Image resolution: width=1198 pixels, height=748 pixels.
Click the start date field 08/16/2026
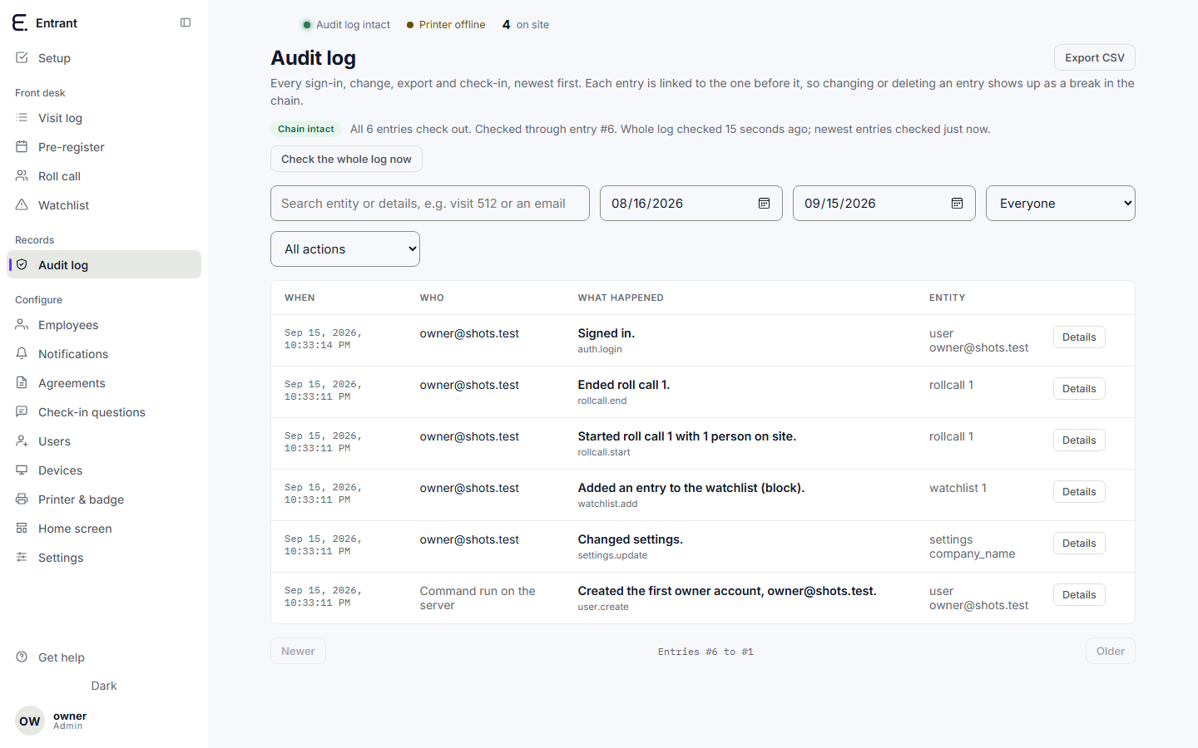(x=691, y=204)
